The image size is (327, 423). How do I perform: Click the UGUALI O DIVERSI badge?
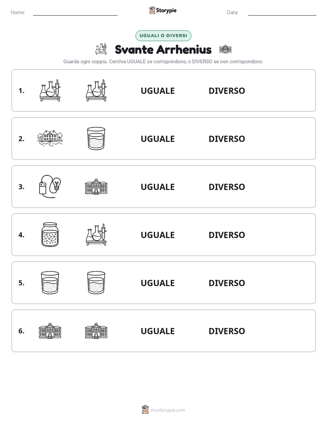pos(163,36)
